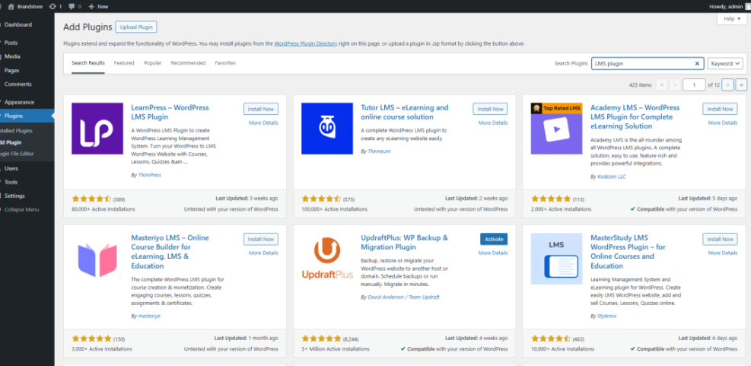Open the Masteriyo LMS book logo

(97, 259)
